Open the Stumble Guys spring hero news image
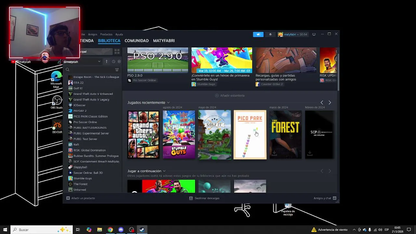The width and height of the screenshot is (416, 234). 222,60
